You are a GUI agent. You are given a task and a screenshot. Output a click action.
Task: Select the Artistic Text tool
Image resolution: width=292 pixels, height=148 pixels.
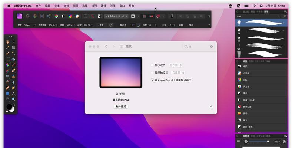click(13, 94)
